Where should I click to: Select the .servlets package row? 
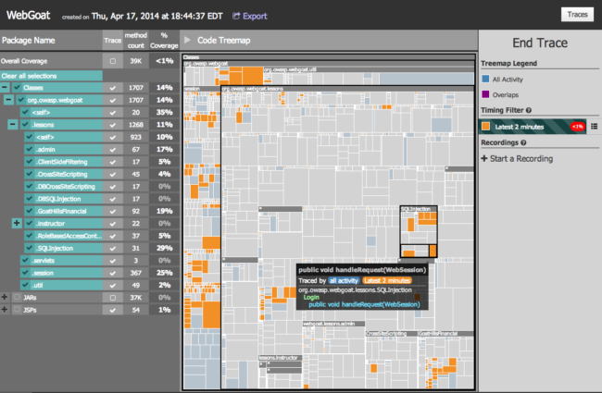point(61,261)
